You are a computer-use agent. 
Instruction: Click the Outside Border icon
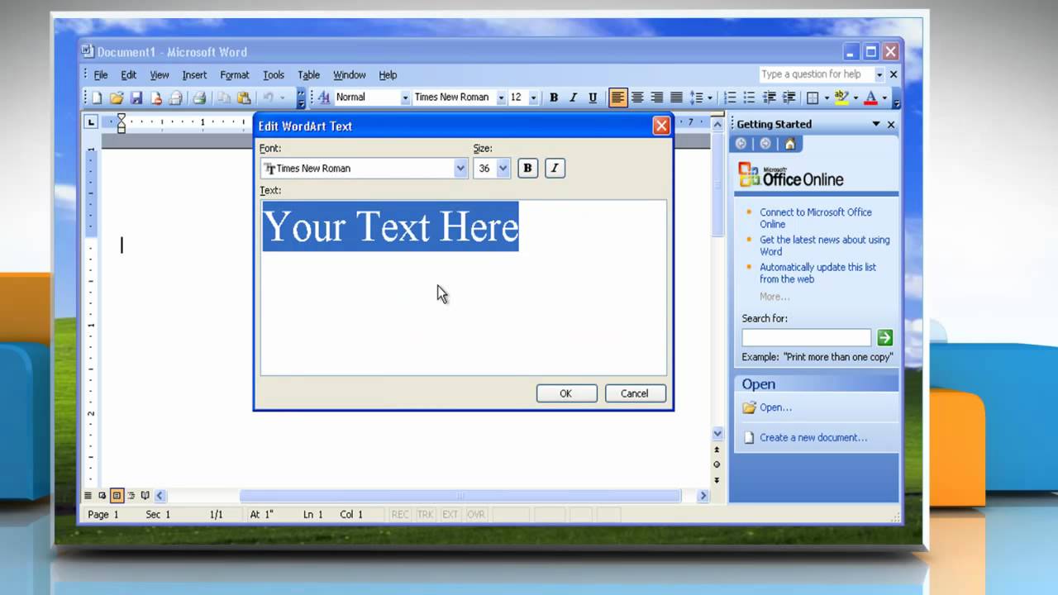point(813,98)
